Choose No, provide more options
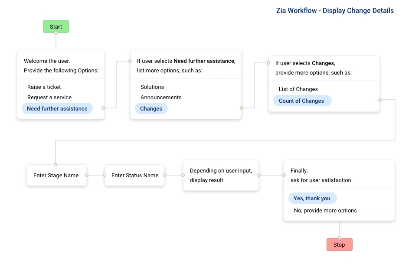 pos(325,211)
